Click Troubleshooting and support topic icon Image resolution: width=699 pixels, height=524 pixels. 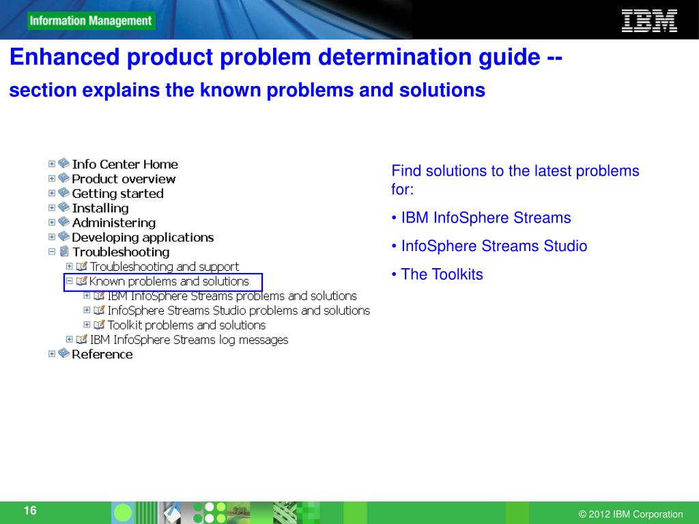(81, 266)
